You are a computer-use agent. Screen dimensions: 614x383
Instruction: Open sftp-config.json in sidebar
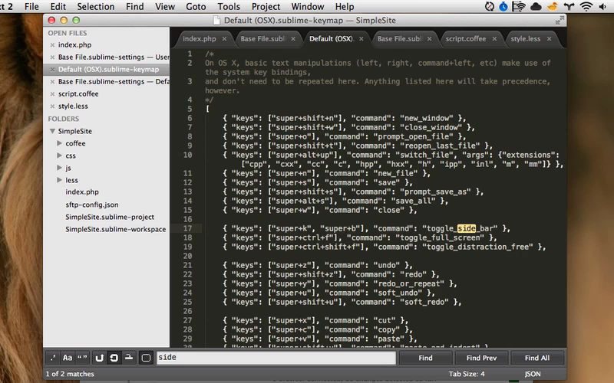(x=91, y=205)
